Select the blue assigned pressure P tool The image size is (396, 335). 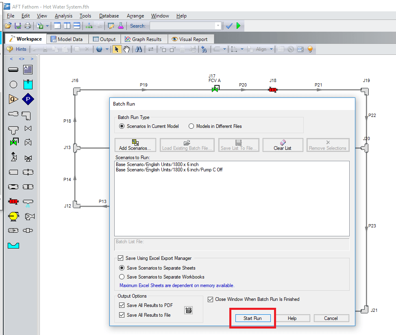click(28, 99)
